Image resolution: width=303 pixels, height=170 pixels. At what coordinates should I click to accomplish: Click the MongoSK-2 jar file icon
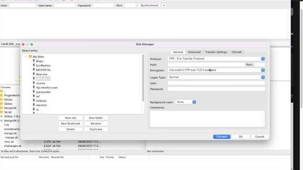(1, 121)
